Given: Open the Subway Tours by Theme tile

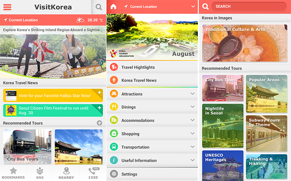Looking at the screenshot, I should 266,133.
